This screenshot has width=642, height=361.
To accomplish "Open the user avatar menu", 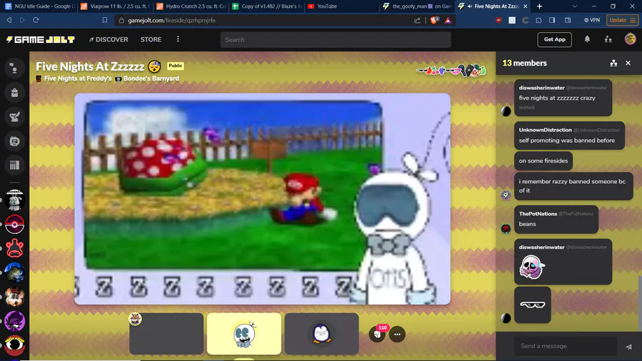I will click(630, 39).
